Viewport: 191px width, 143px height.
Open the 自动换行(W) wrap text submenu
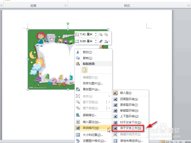tap(94, 128)
